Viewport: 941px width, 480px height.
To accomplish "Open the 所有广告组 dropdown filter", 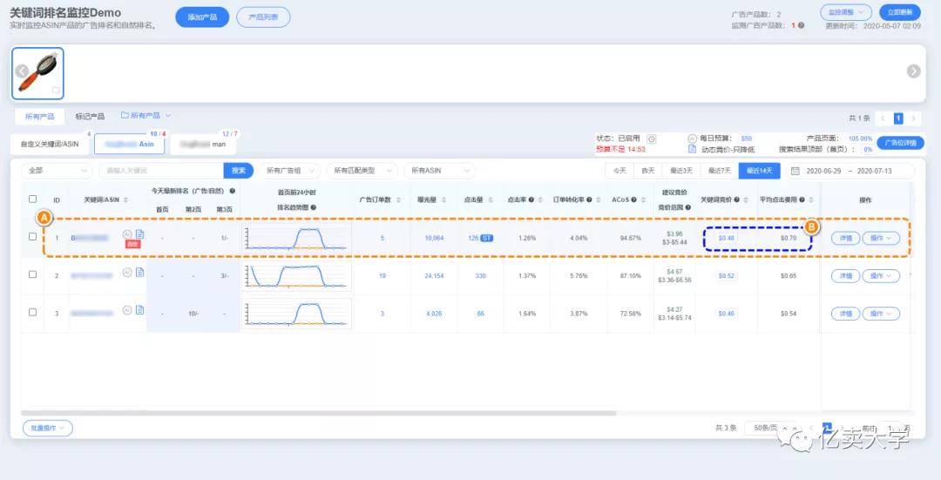I will (x=290, y=171).
